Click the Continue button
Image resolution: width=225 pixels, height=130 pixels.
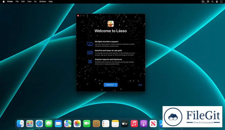110,85
